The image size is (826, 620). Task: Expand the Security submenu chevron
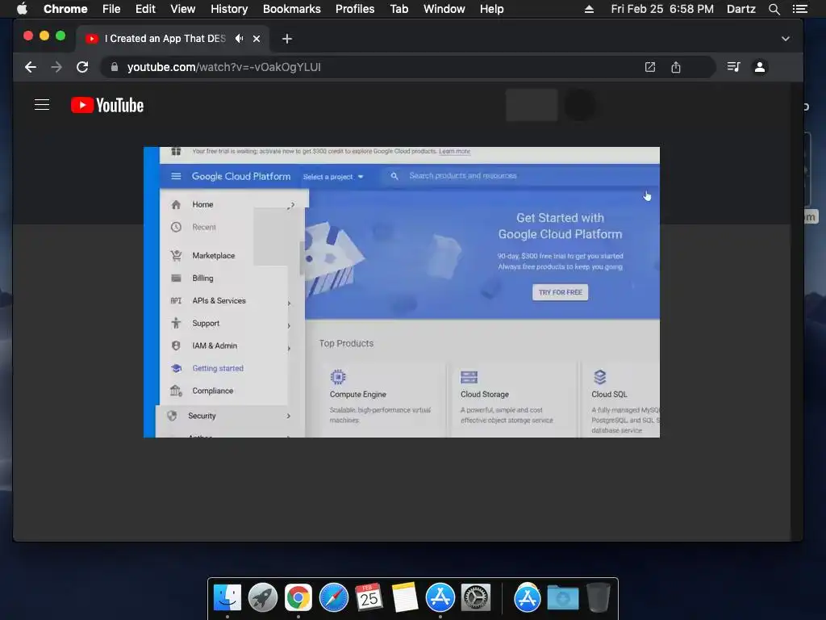pyautogui.click(x=289, y=416)
